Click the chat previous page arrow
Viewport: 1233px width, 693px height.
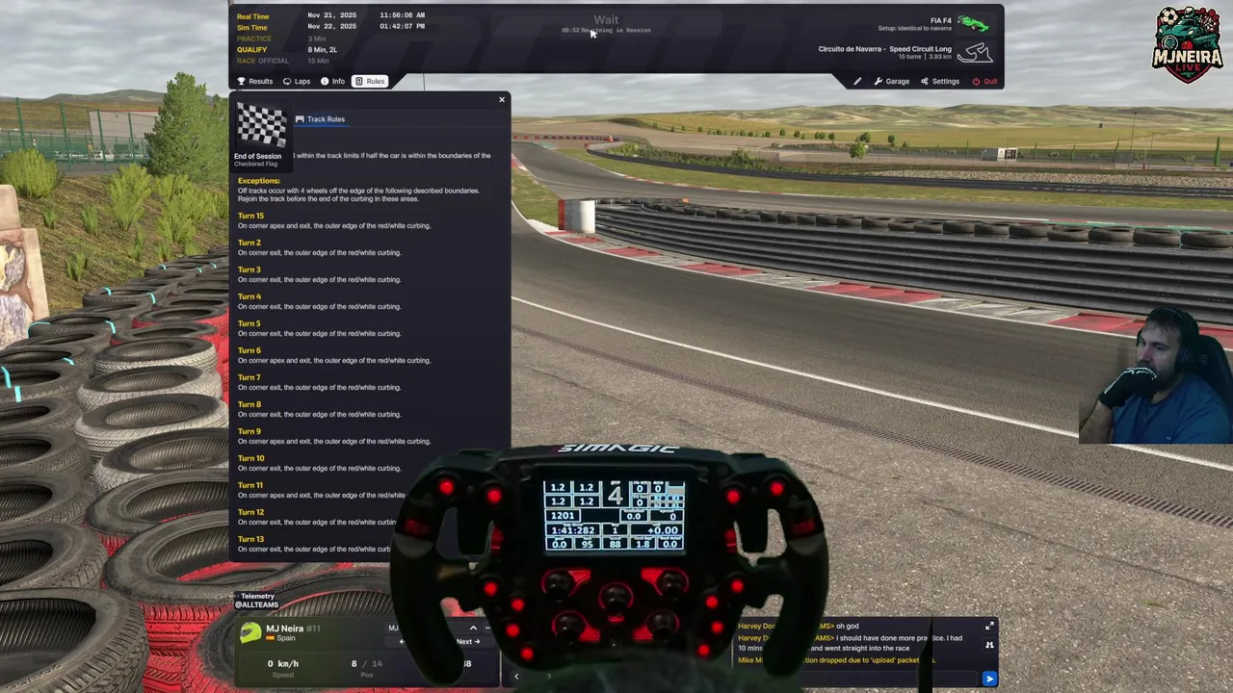[x=515, y=677]
